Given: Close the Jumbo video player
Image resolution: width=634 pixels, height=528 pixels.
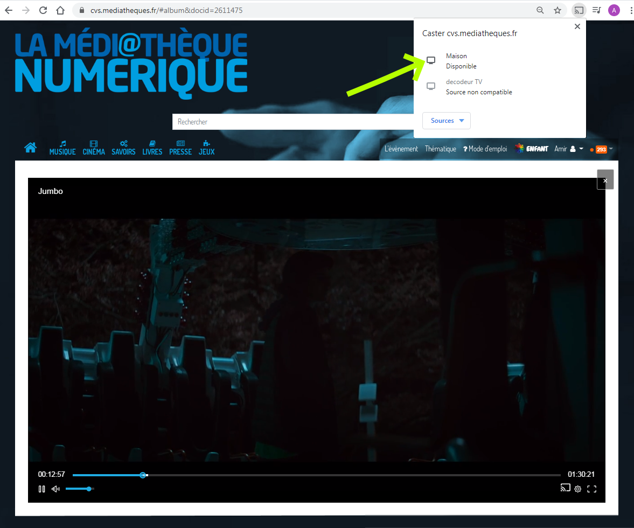Looking at the screenshot, I should pyautogui.click(x=605, y=179).
